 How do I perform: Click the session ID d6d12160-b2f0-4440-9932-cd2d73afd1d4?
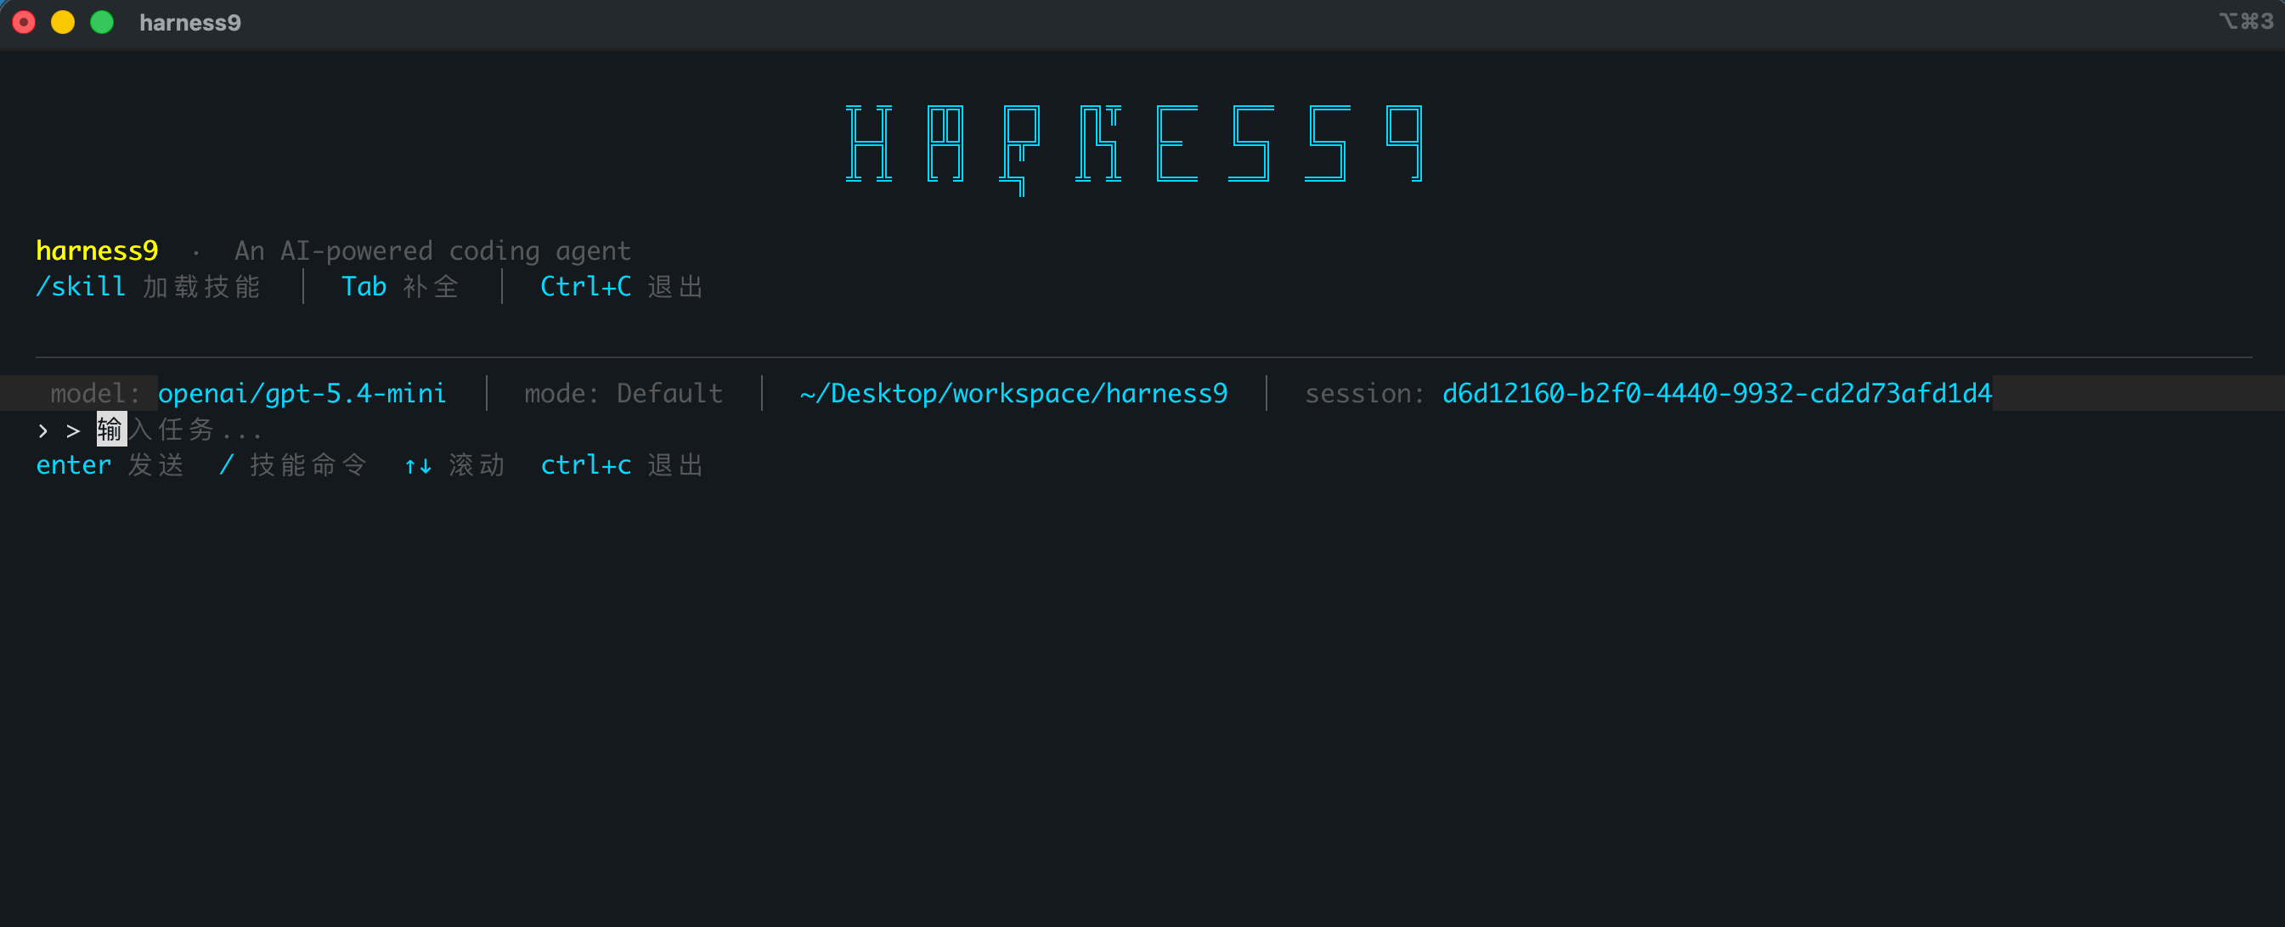[x=1717, y=394]
